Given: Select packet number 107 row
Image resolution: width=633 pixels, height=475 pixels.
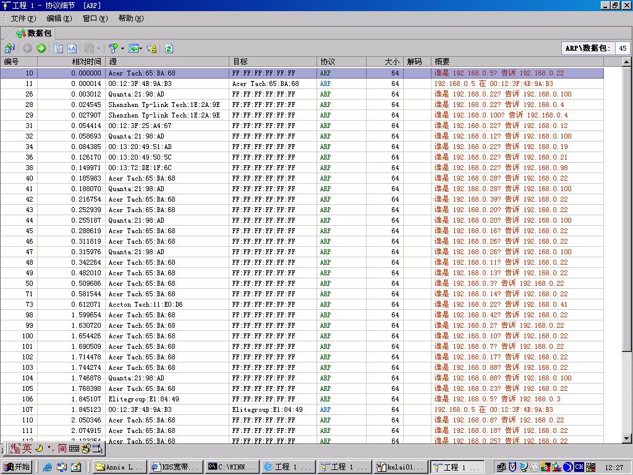Looking at the screenshot, I should pyautogui.click(x=185, y=409).
